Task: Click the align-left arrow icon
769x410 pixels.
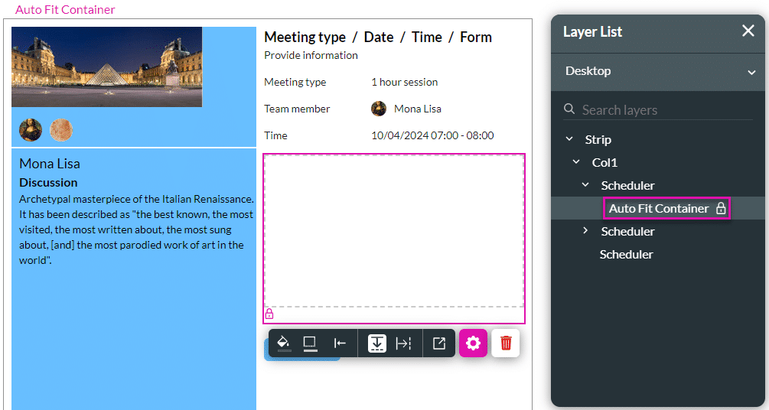Action: coord(340,343)
